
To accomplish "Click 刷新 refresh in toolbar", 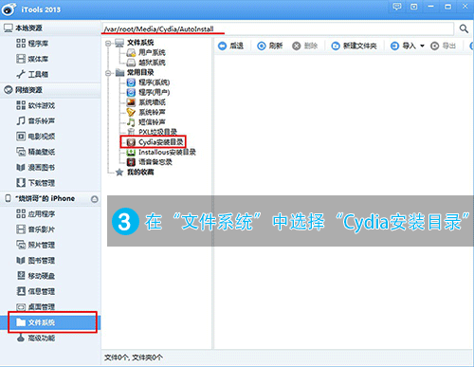I will pyautogui.click(x=270, y=46).
